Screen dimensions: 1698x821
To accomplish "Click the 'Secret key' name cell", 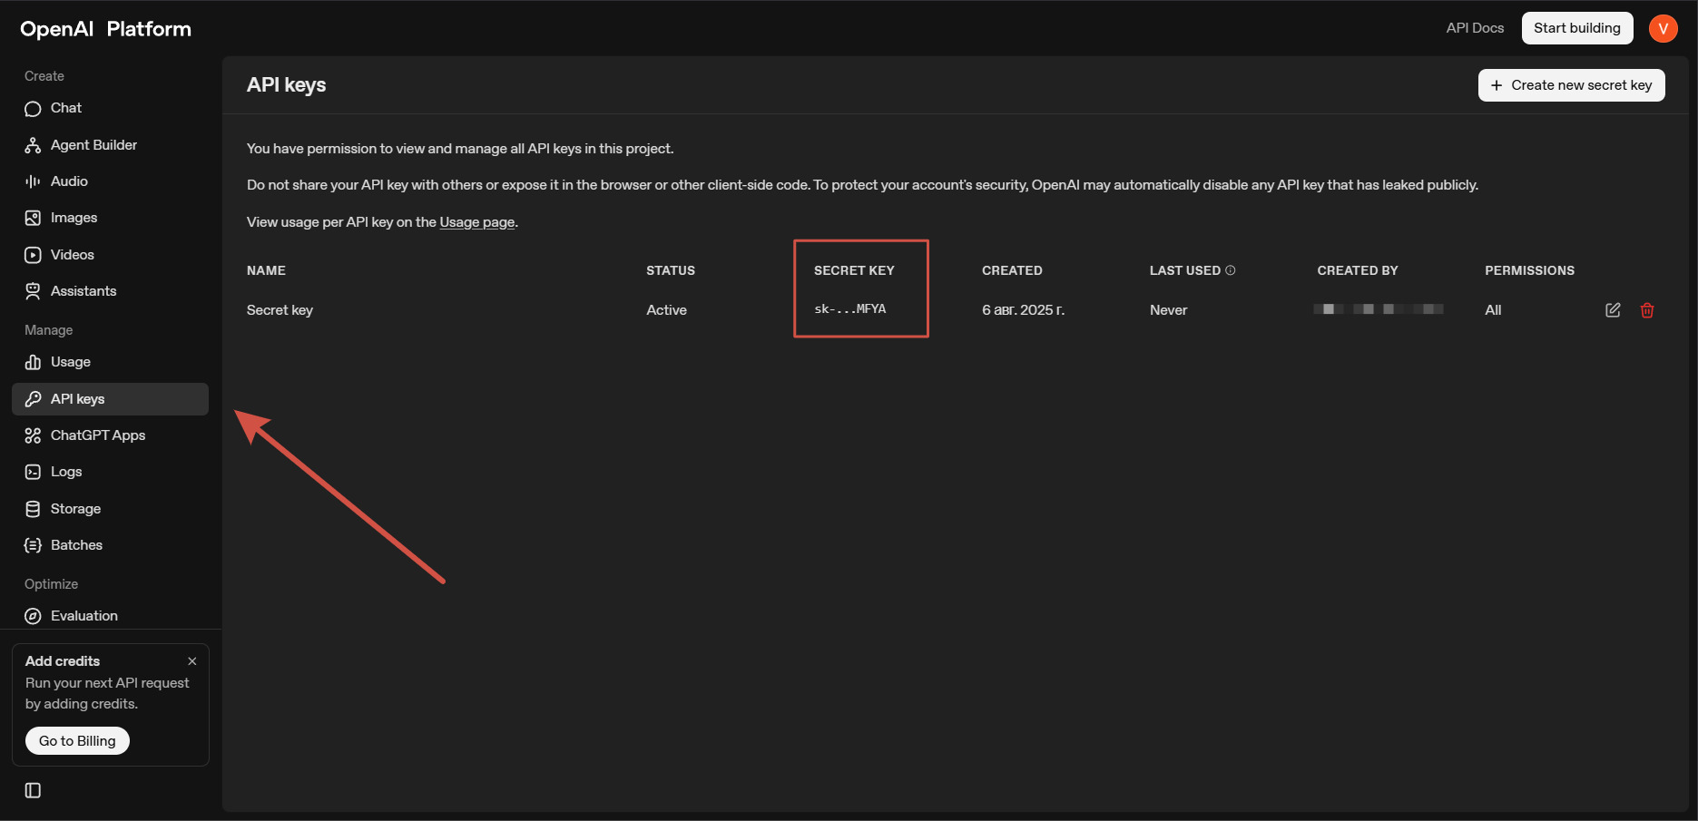I will (280, 310).
